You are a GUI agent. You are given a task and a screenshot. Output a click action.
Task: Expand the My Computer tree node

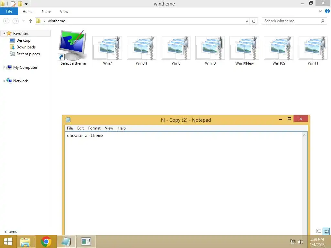[4, 67]
